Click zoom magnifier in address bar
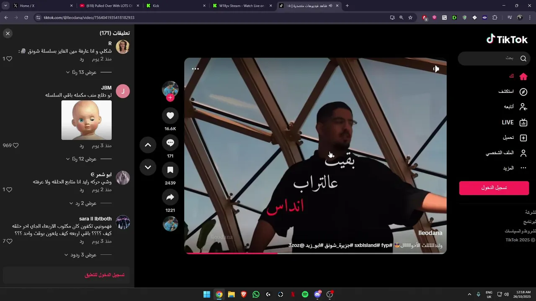This screenshot has width=536, height=301. 401,18
